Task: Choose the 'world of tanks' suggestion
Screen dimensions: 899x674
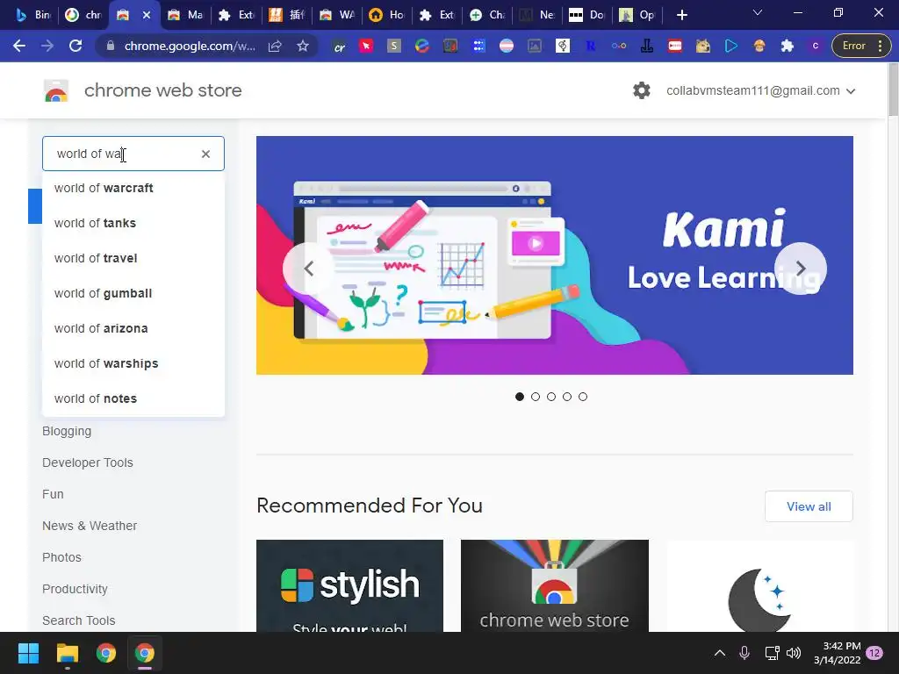Action: [x=133, y=223]
